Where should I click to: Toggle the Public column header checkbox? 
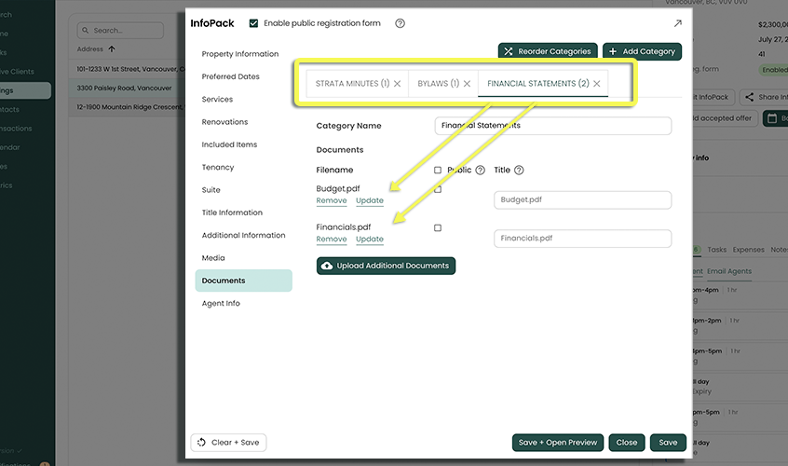pyautogui.click(x=438, y=171)
